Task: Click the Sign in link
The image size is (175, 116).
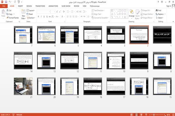Action: click(169, 6)
